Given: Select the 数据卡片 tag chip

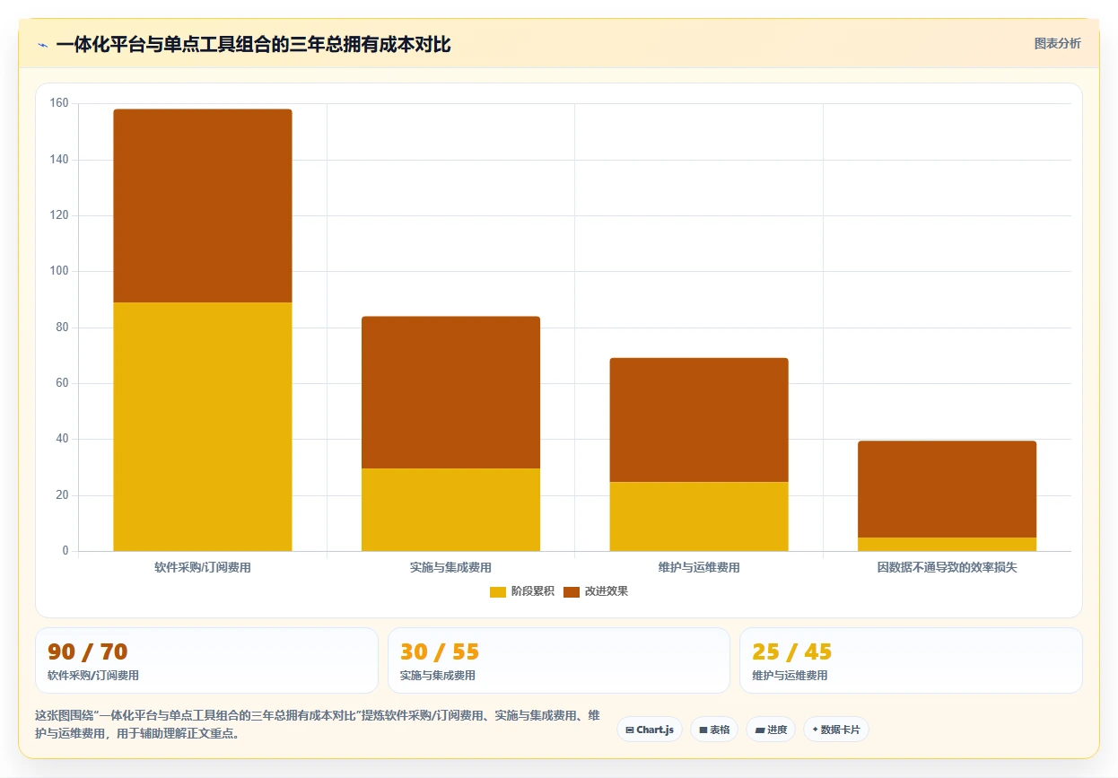Looking at the screenshot, I should tap(836, 730).
